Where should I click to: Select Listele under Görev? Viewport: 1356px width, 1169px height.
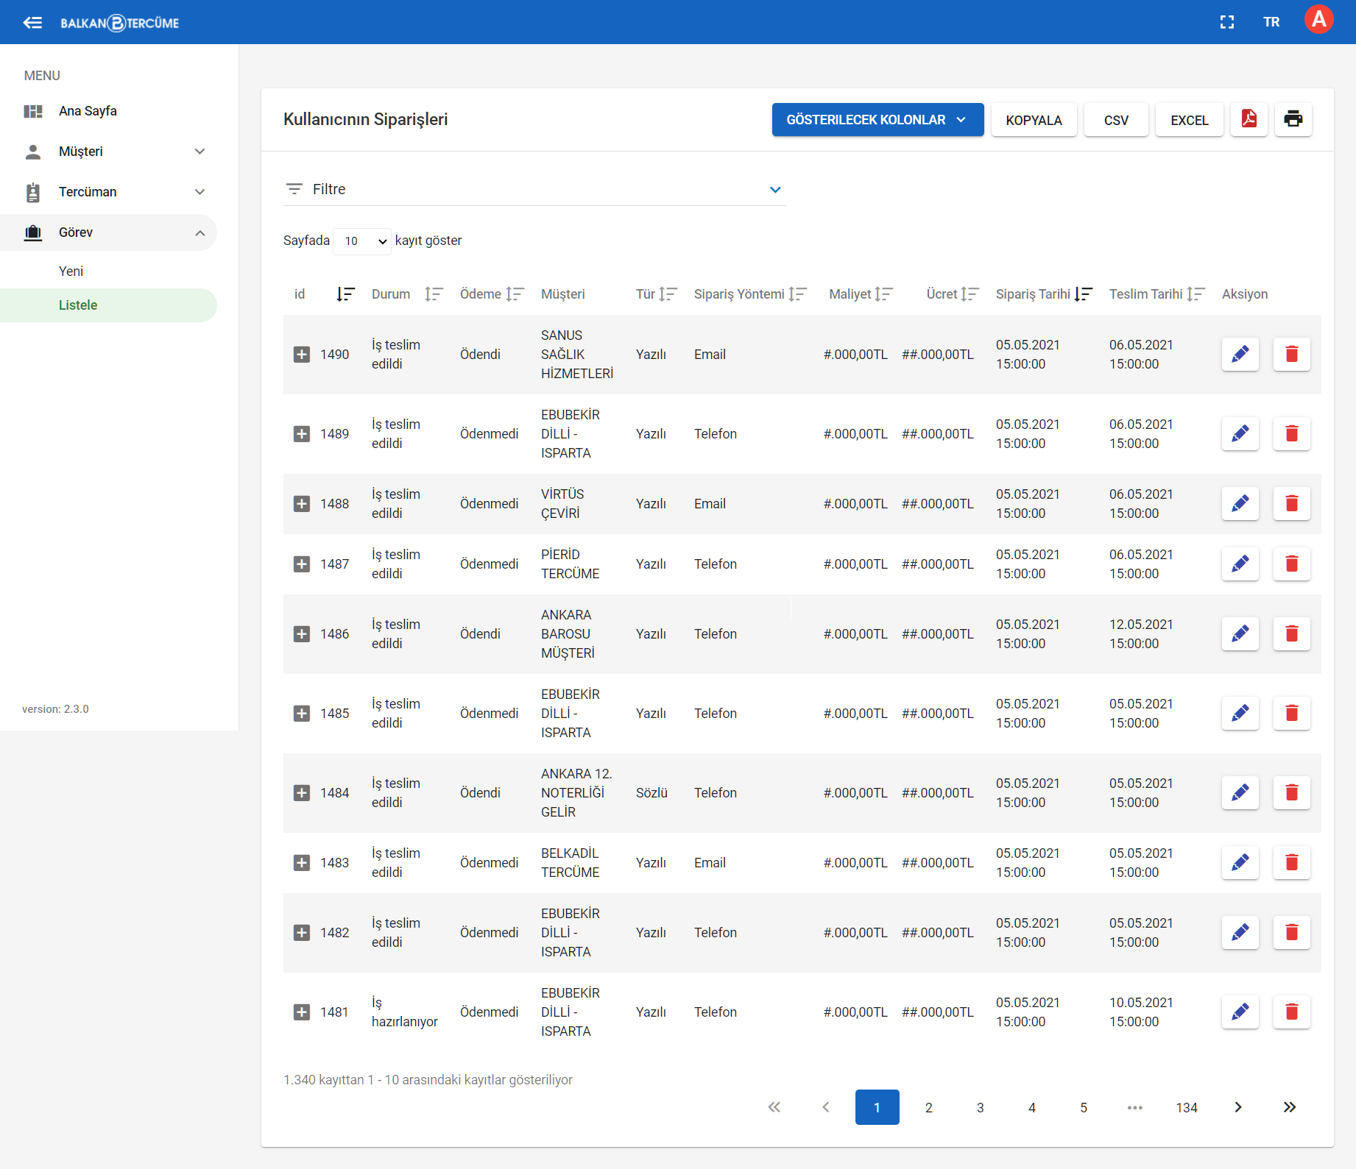[x=109, y=305]
